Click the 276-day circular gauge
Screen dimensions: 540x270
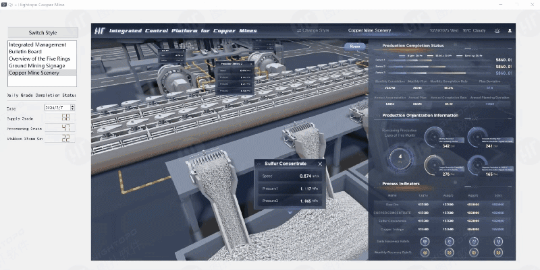(434, 165)
